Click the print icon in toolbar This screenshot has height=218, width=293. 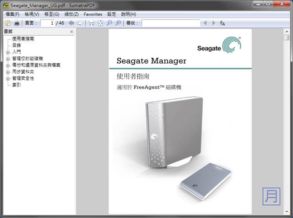(17, 23)
